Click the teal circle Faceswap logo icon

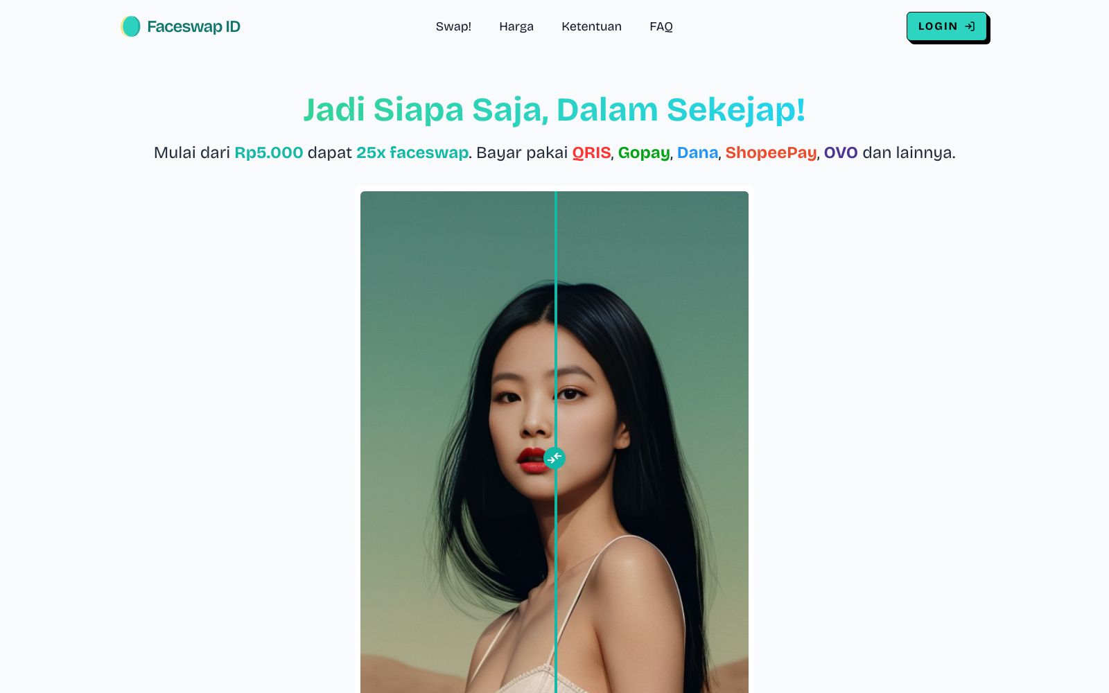coord(130,26)
